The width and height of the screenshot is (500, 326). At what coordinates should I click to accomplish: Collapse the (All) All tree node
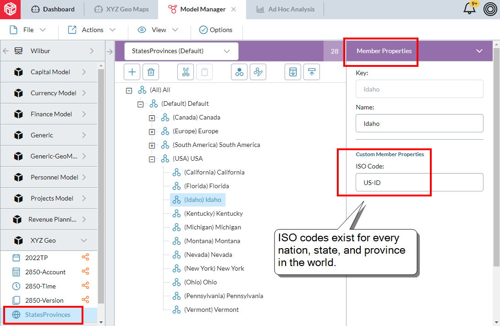pos(129,91)
